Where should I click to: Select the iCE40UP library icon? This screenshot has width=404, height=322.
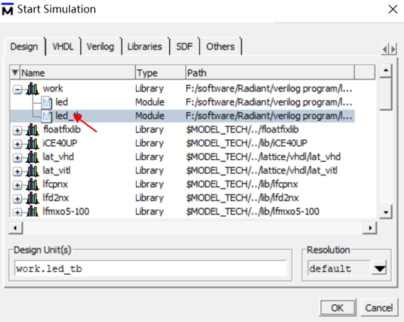point(32,143)
